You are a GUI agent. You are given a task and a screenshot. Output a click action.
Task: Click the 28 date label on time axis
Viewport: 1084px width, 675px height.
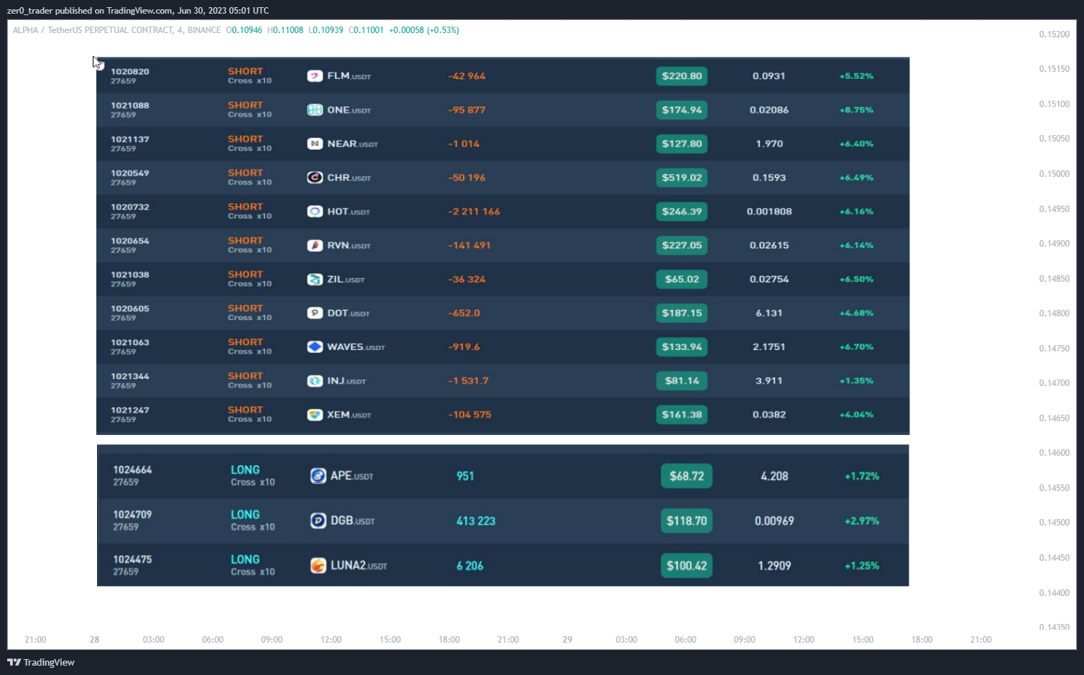coord(94,640)
